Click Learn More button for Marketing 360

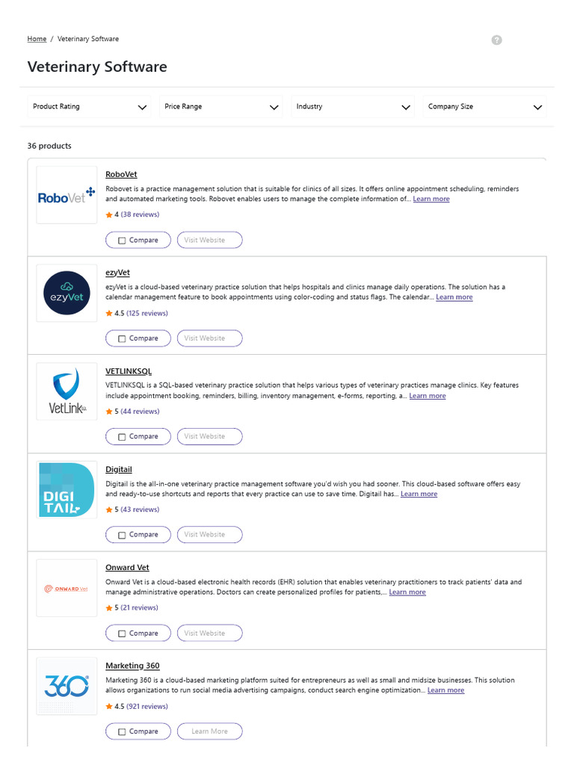(x=210, y=731)
